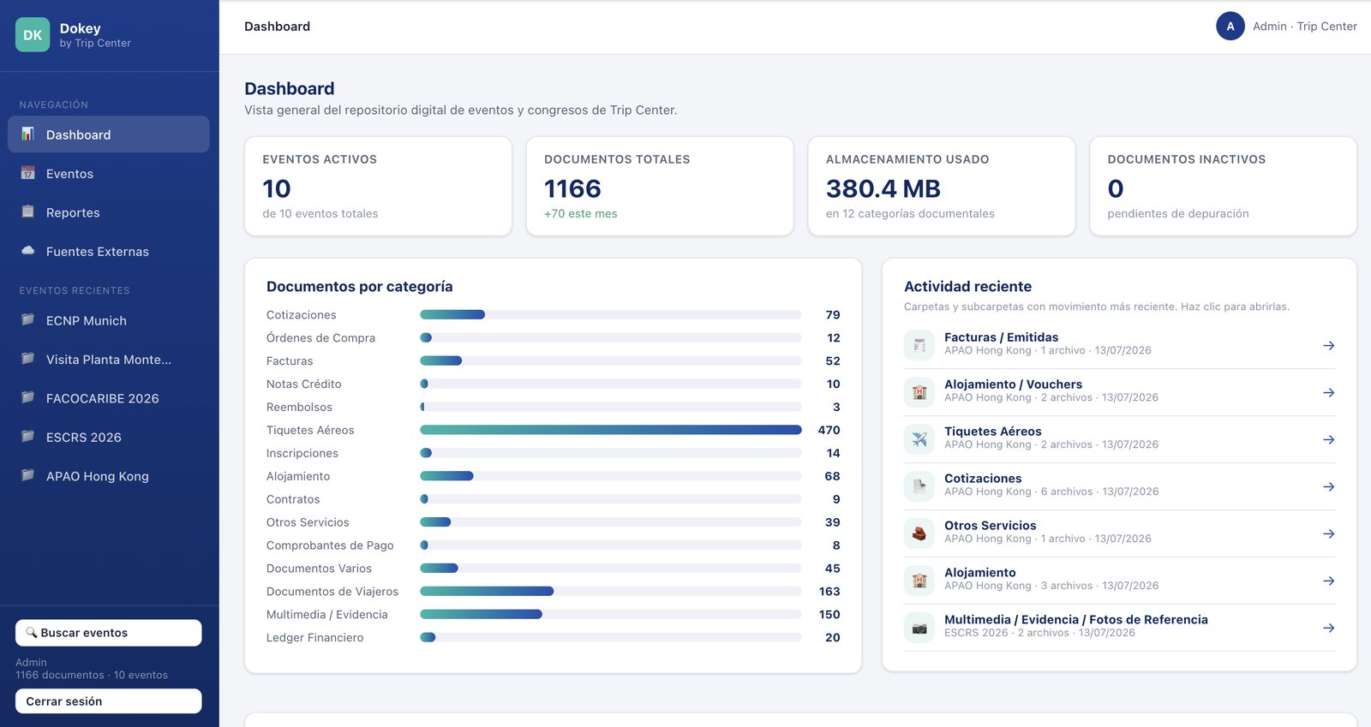
Task: Click the folder icon beside FACOCARIBE 2026
Action: [x=27, y=397]
